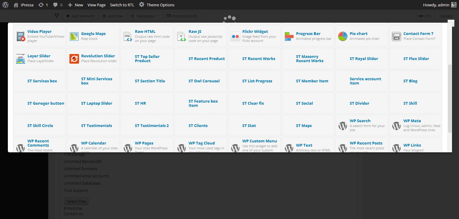Click the WP Pages WordPress icon

(x=128, y=148)
